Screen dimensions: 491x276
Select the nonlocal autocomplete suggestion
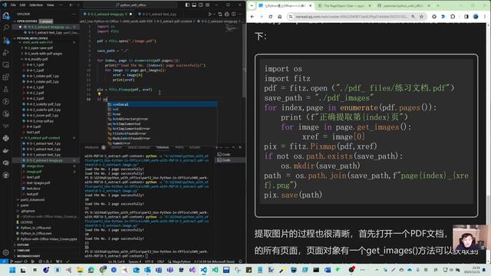point(162,104)
